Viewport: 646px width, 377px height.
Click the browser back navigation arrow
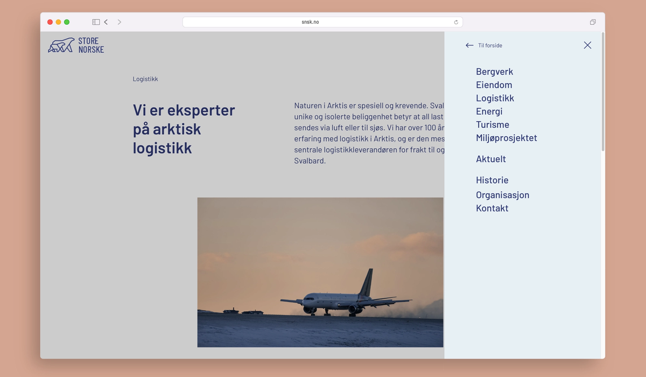click(106, 22)
